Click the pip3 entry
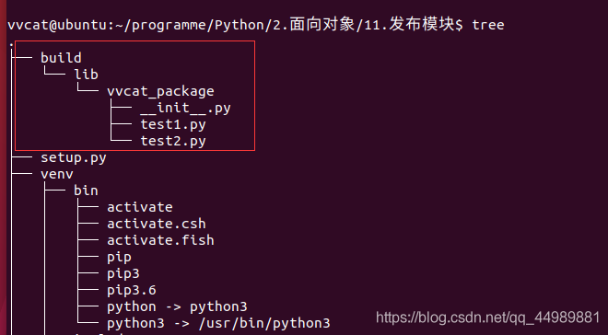The width and height of the screenshot is (608, 335). [x=123, y=274]
